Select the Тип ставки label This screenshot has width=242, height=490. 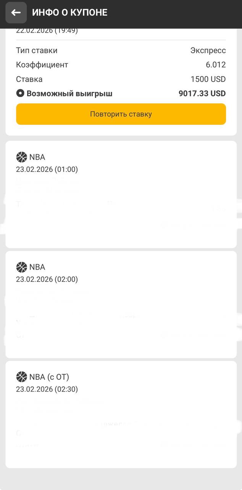37,51
